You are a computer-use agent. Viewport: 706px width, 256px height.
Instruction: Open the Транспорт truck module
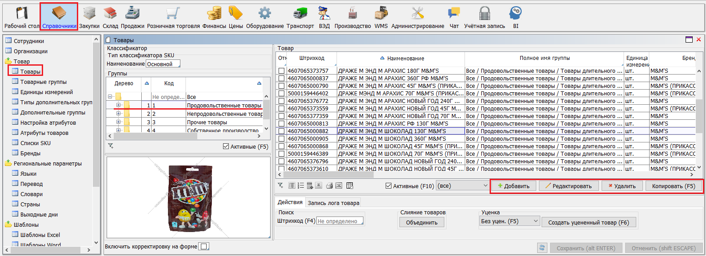[300, 18]
